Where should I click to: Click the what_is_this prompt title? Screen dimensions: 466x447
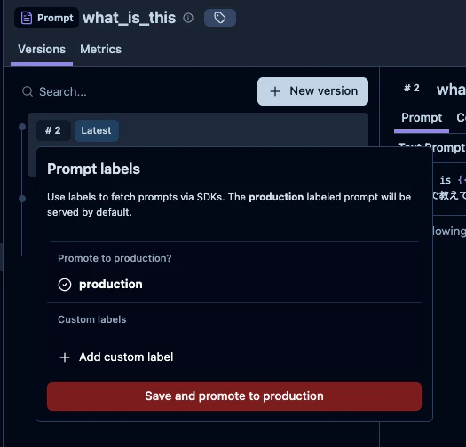pos(129,18)
